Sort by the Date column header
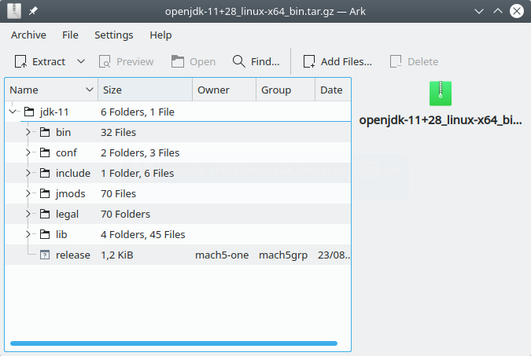 tap(333, 90)
